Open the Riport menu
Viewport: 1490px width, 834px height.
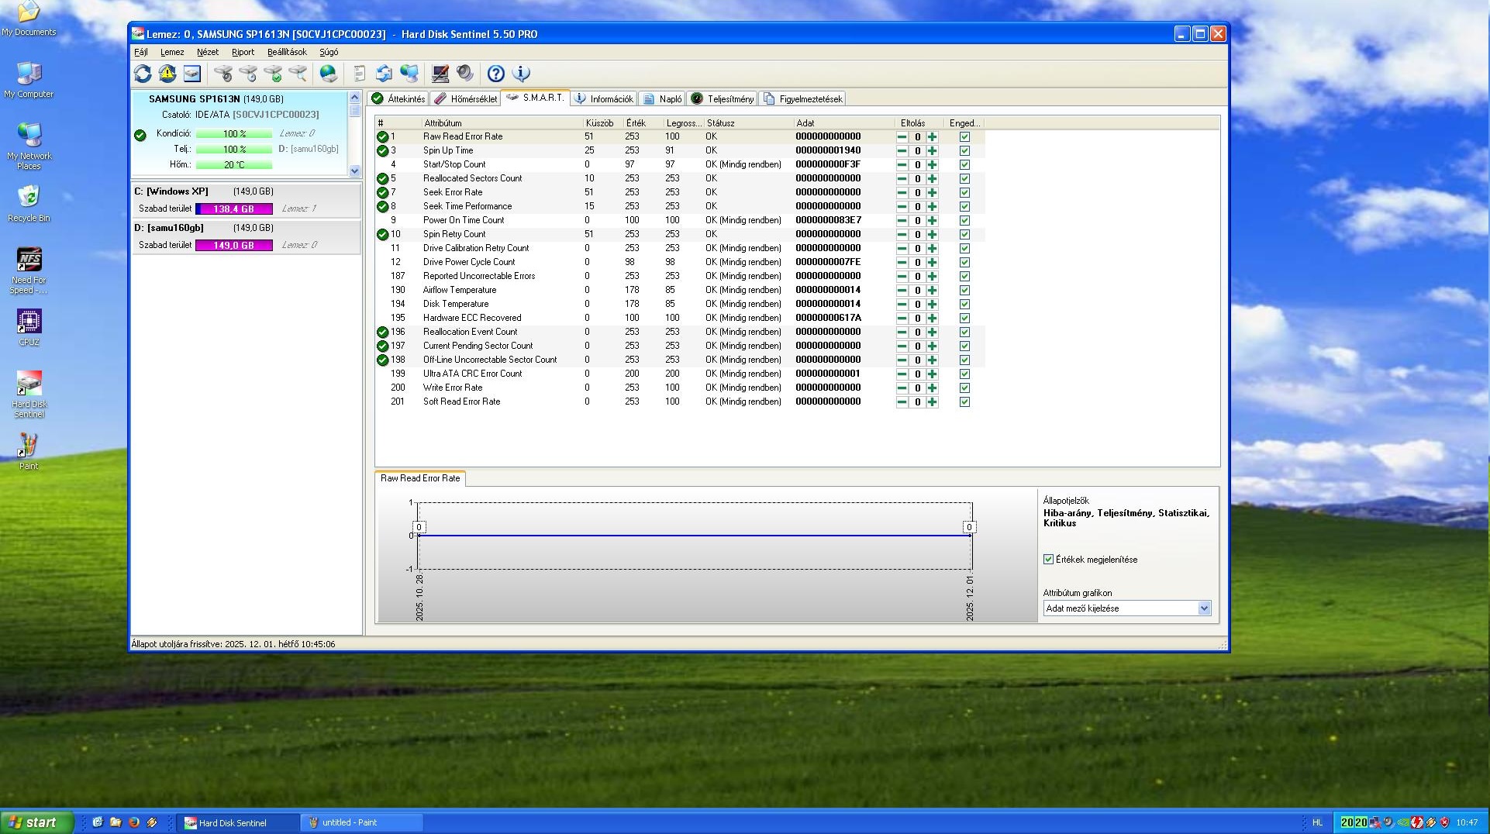pyautogui.click(x=243, y=52)
